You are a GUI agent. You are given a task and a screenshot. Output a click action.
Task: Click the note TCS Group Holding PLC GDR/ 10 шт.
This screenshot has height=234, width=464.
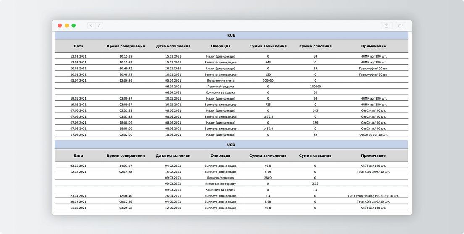click(x=373, y=196)
